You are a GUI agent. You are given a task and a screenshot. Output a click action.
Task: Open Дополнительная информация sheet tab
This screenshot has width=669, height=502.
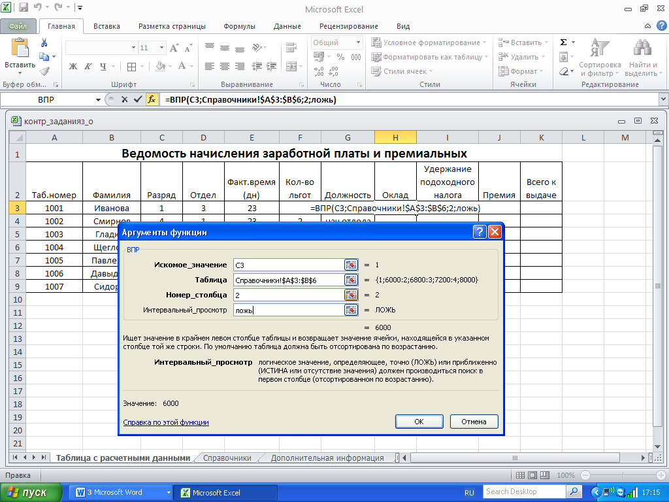327,458
